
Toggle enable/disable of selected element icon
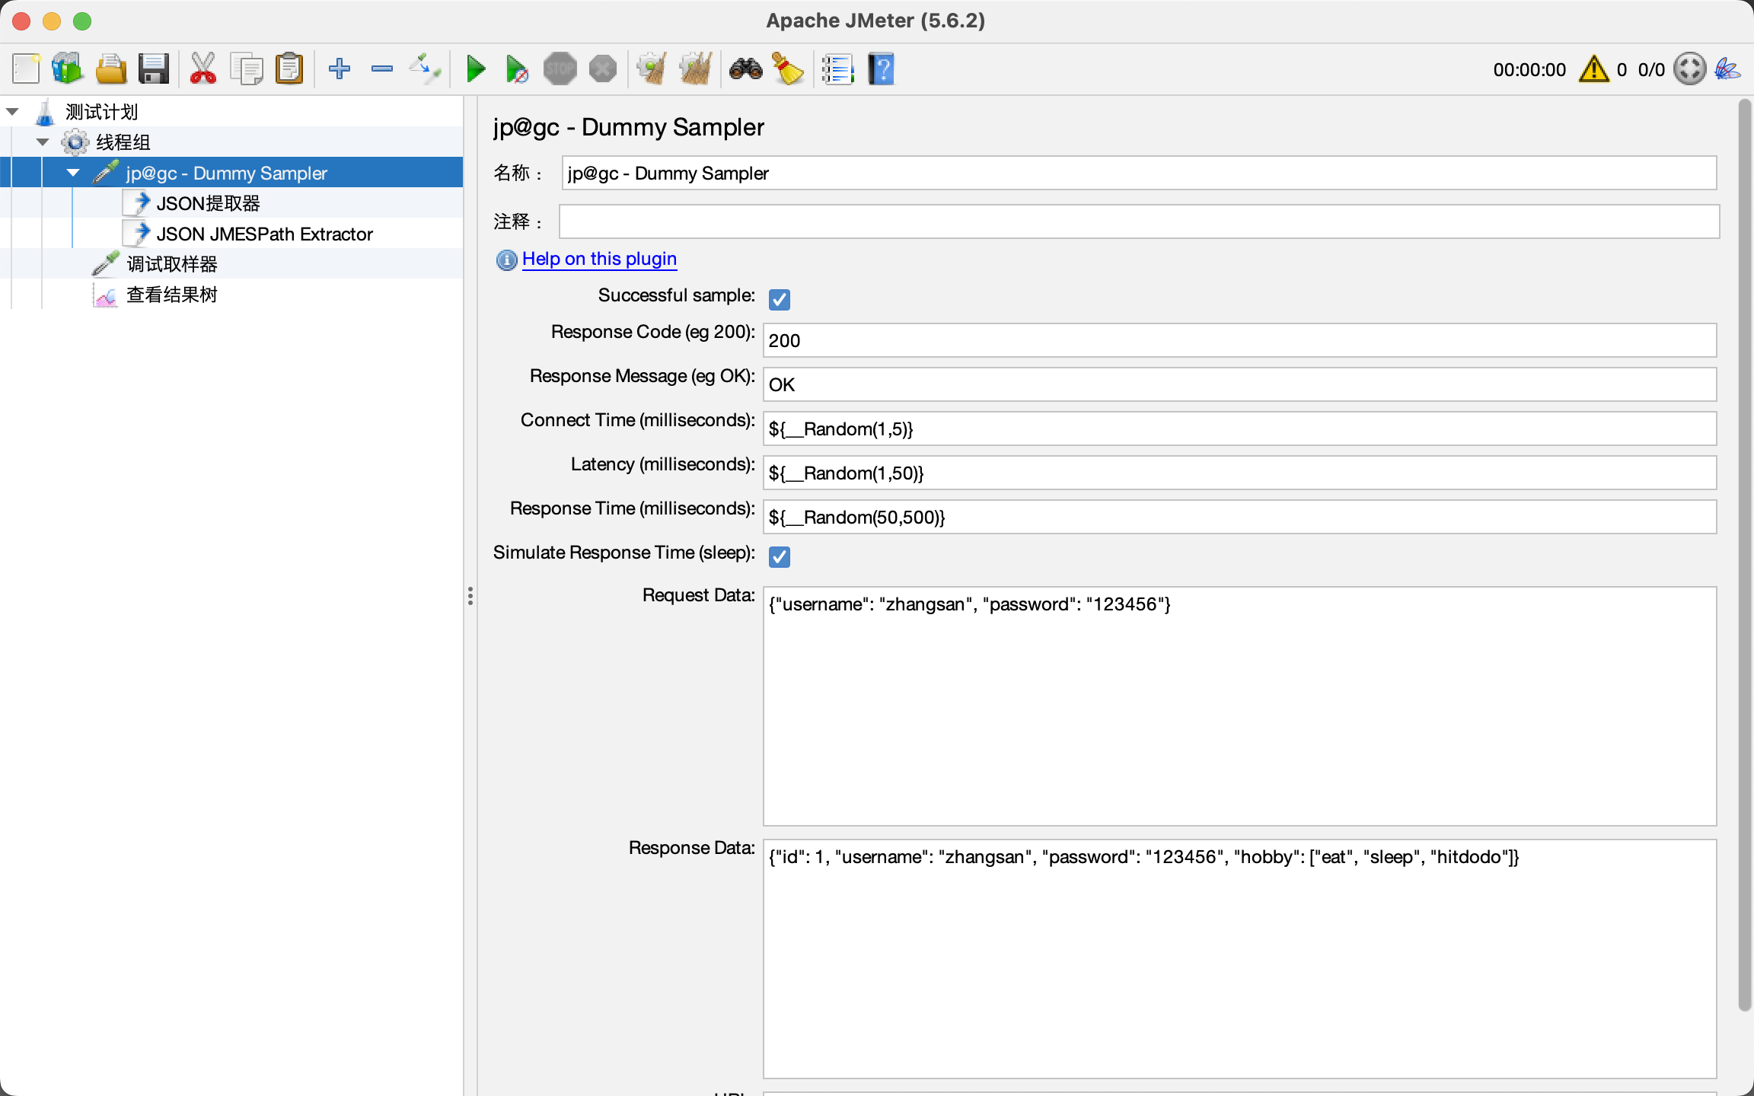pos(425,69)
